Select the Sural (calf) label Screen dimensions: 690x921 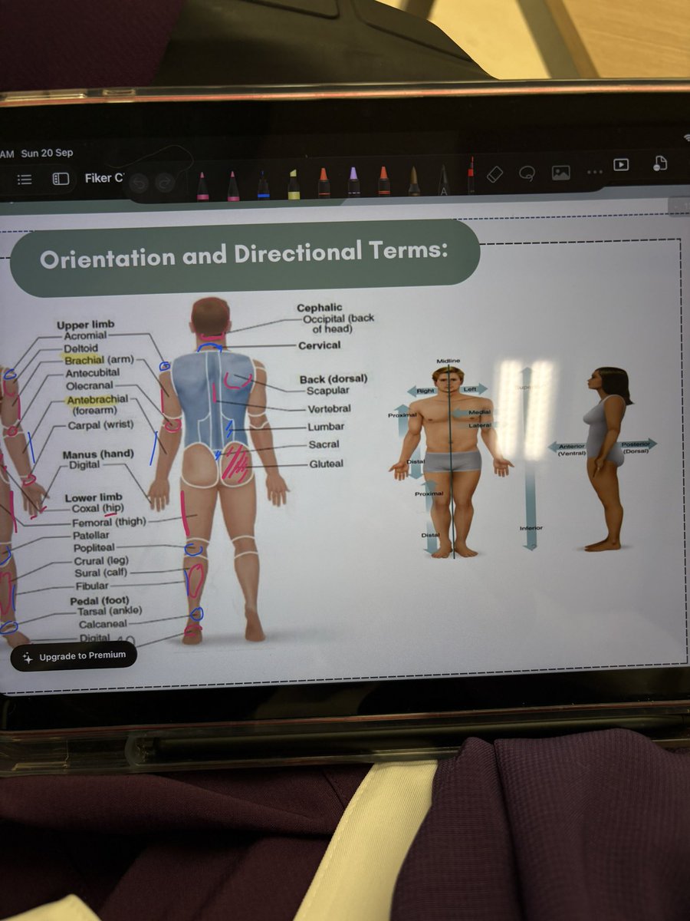click(100, 573)
